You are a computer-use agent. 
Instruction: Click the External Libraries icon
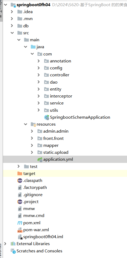click(x=13, y=244)
